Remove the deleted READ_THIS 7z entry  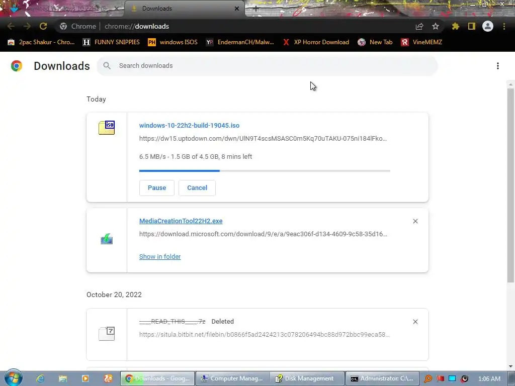pos(415,322)
